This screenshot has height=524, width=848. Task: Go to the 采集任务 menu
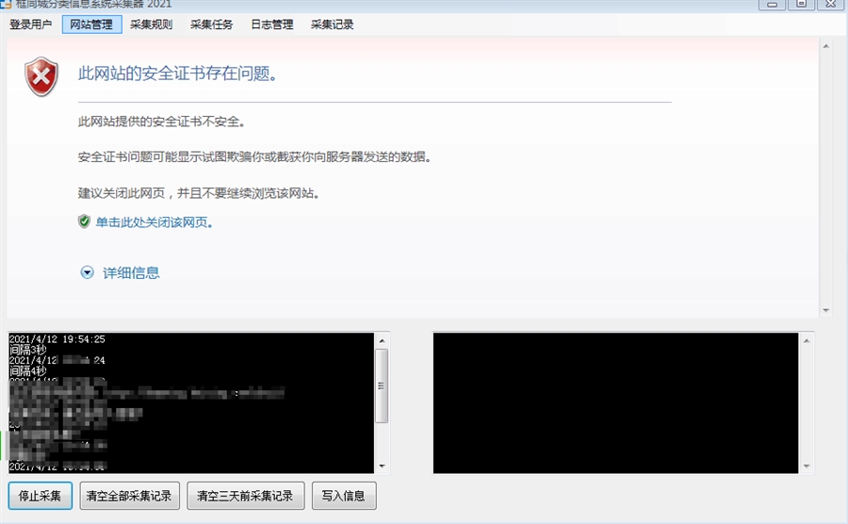coord(211,25)
